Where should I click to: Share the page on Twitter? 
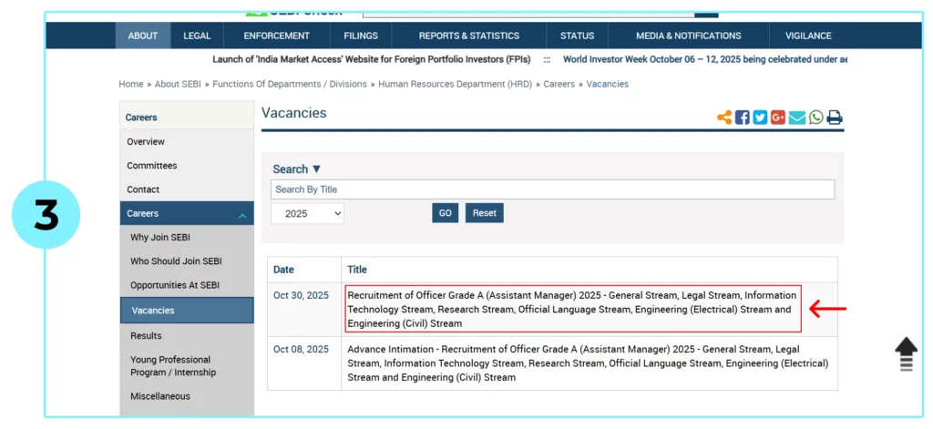[760, 117]
